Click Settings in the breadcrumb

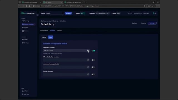(x=56, y=21)
